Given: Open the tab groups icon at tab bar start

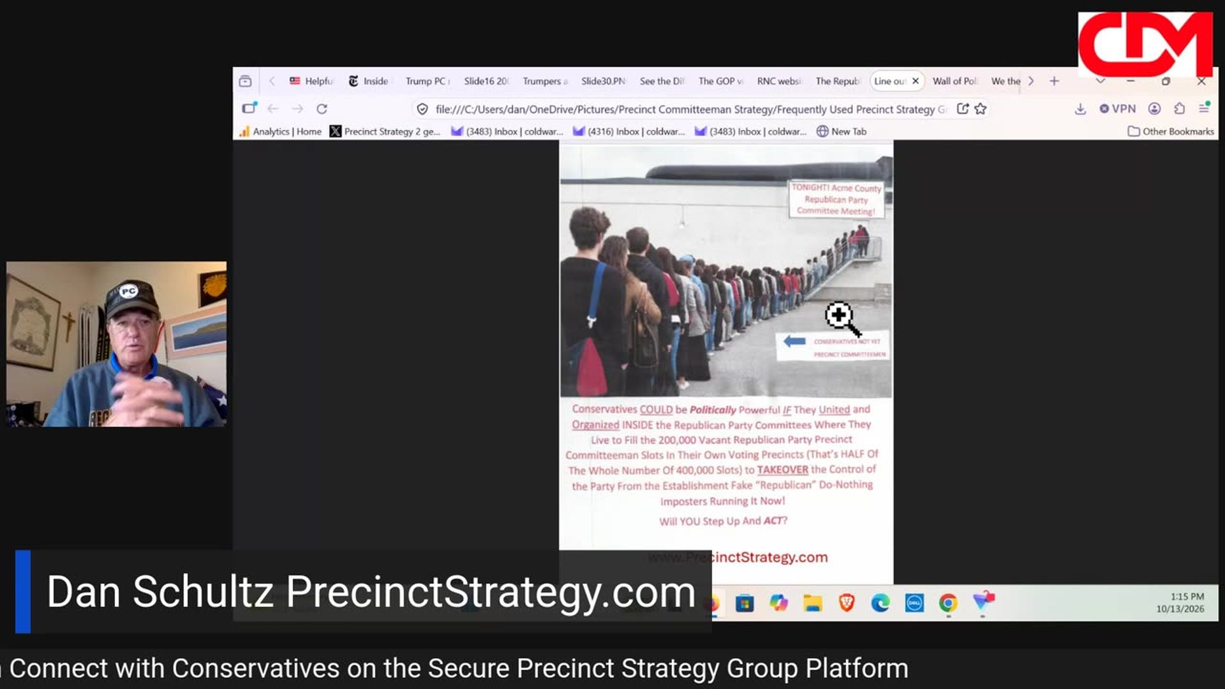Looking at the screenshot, I should tap(246, 81).
